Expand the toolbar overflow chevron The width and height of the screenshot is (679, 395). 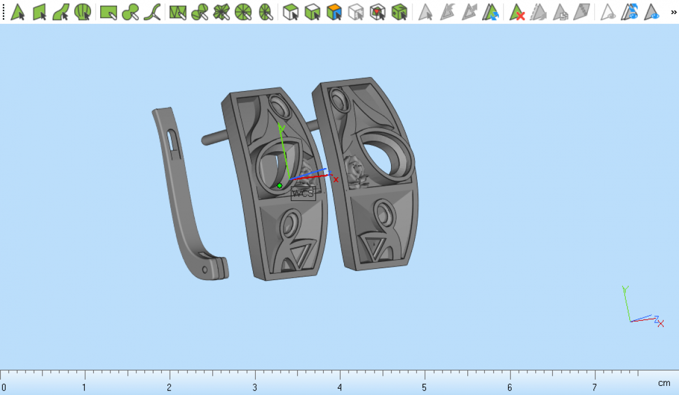673,12
